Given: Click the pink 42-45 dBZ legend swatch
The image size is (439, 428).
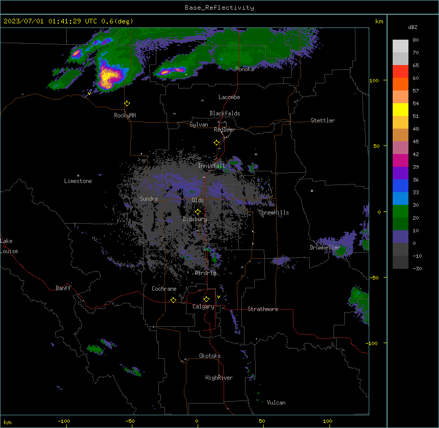Looking at the screenshot, I should (x=400, y=148).
